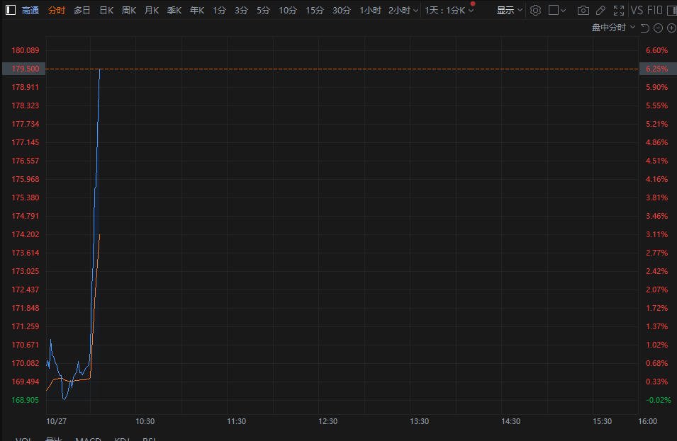Toggle the right side panel icon

click(672, 10)
